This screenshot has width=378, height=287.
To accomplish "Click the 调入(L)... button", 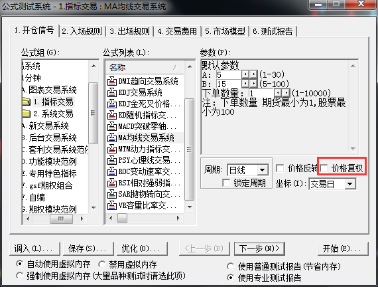I will coord(34,249).
